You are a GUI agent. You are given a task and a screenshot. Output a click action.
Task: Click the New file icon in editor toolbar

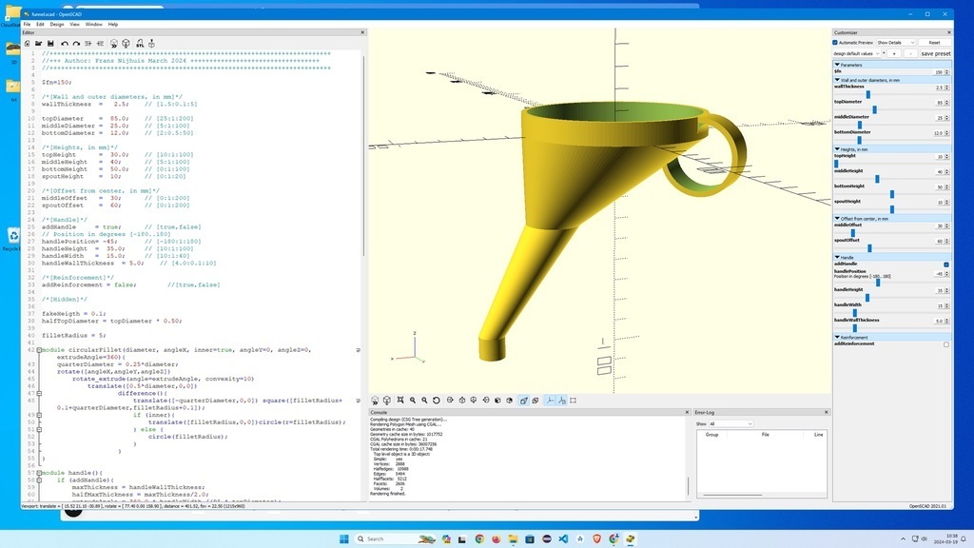point(27,44)
